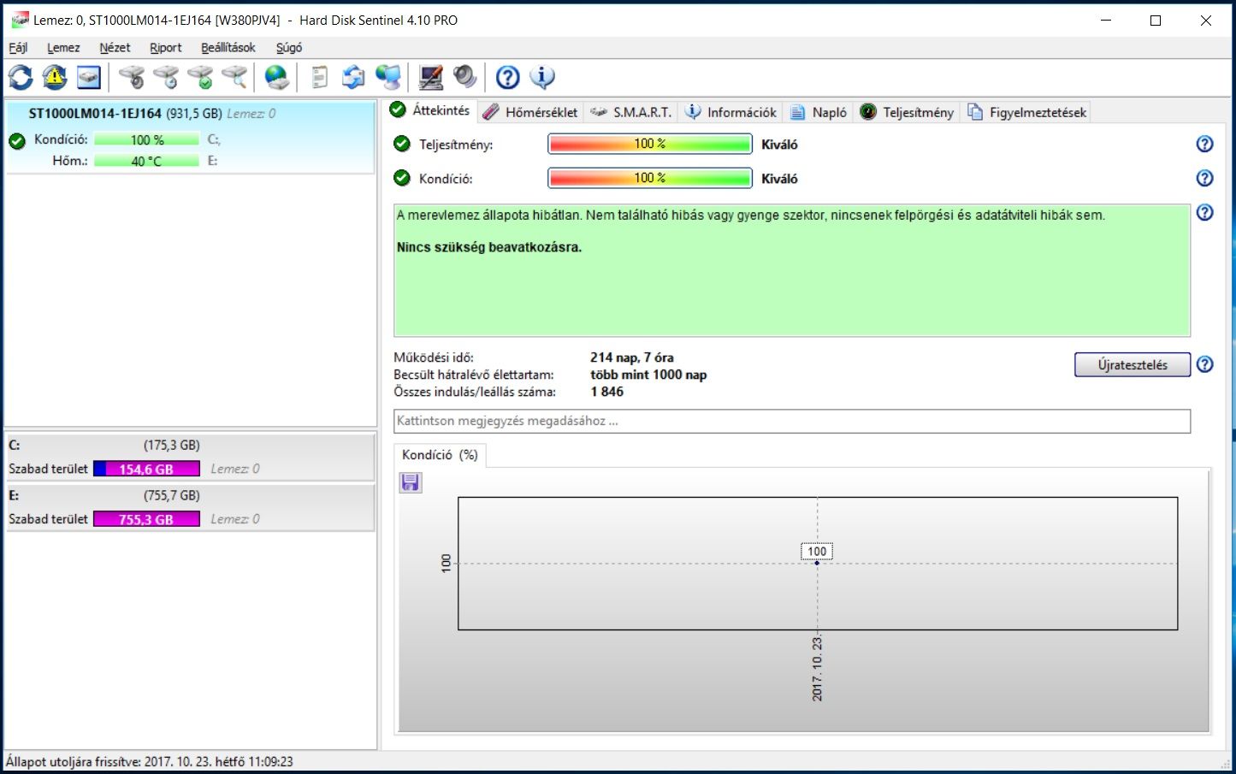This screenshot has width=1236, height=774.
Task: Click the Újratesztelés button
Action: (1132, 365)
